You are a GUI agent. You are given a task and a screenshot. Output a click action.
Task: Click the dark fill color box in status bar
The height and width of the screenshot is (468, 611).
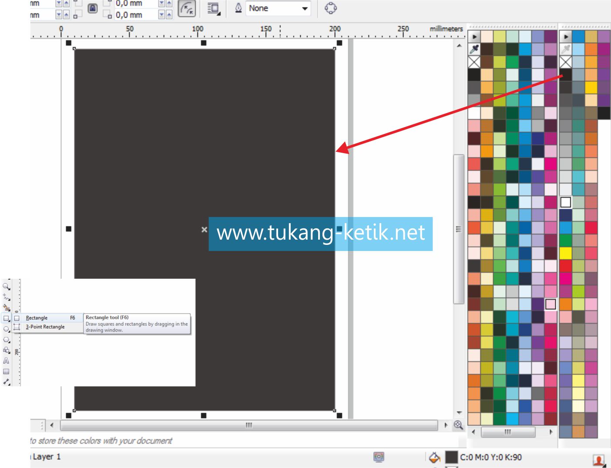point(451,457)
